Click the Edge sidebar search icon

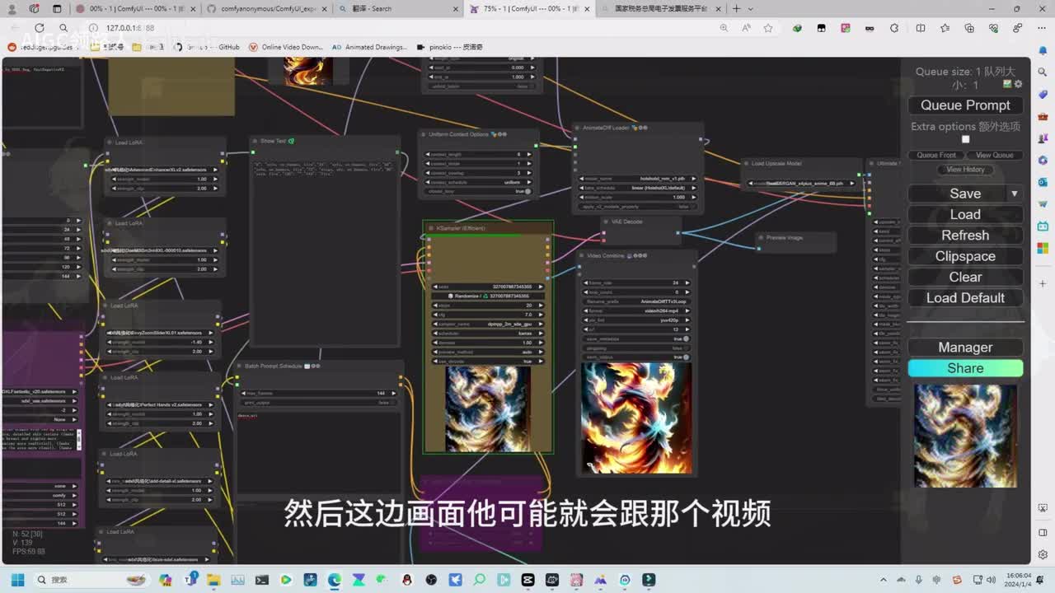[x=1043, y=72]
